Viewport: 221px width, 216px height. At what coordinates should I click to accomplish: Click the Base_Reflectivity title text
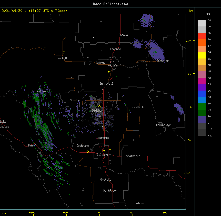(x=110, y=4)
